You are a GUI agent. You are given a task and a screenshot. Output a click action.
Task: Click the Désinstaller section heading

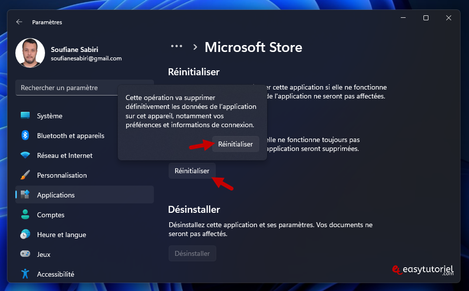[x=194, y=209]
